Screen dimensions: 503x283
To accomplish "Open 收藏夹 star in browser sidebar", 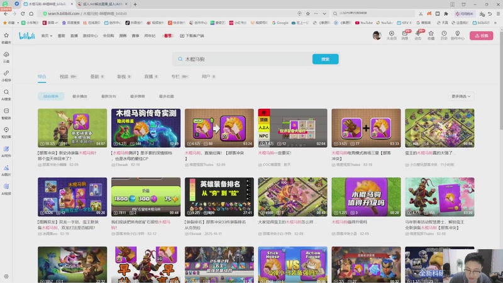I will 6,38.
